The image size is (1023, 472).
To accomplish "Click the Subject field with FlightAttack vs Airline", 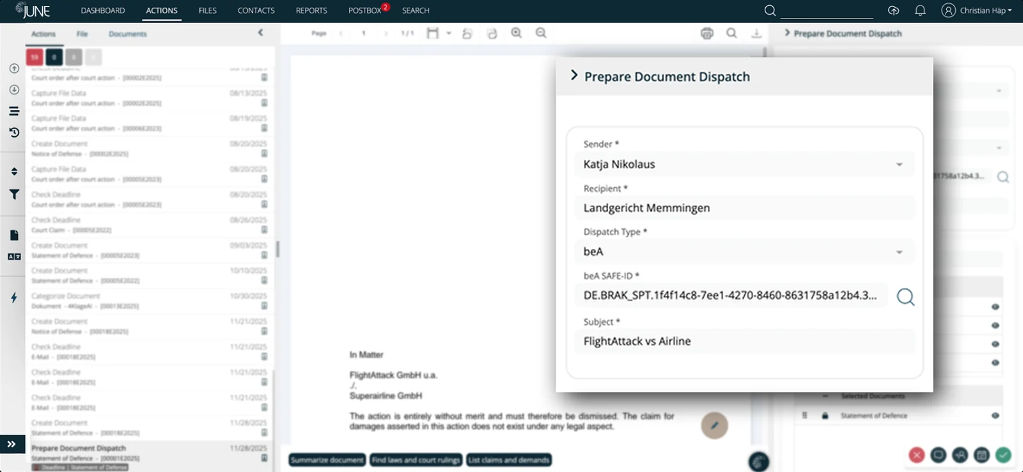I will [744, 341].
